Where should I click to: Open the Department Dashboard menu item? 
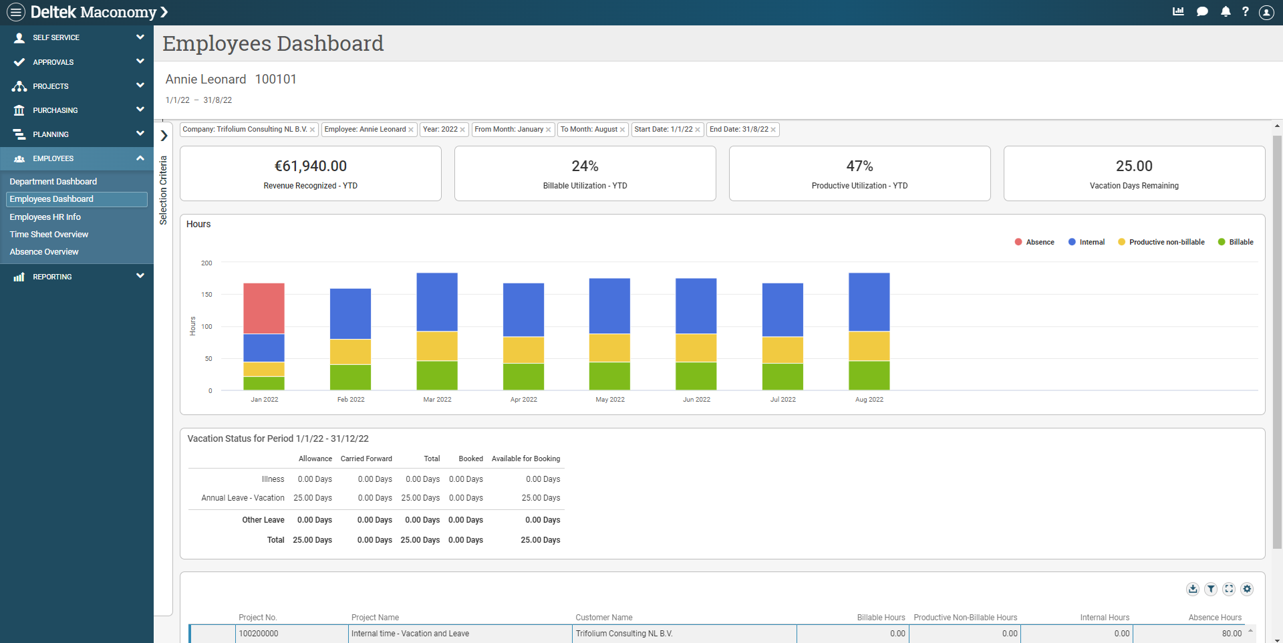(53, 182)
